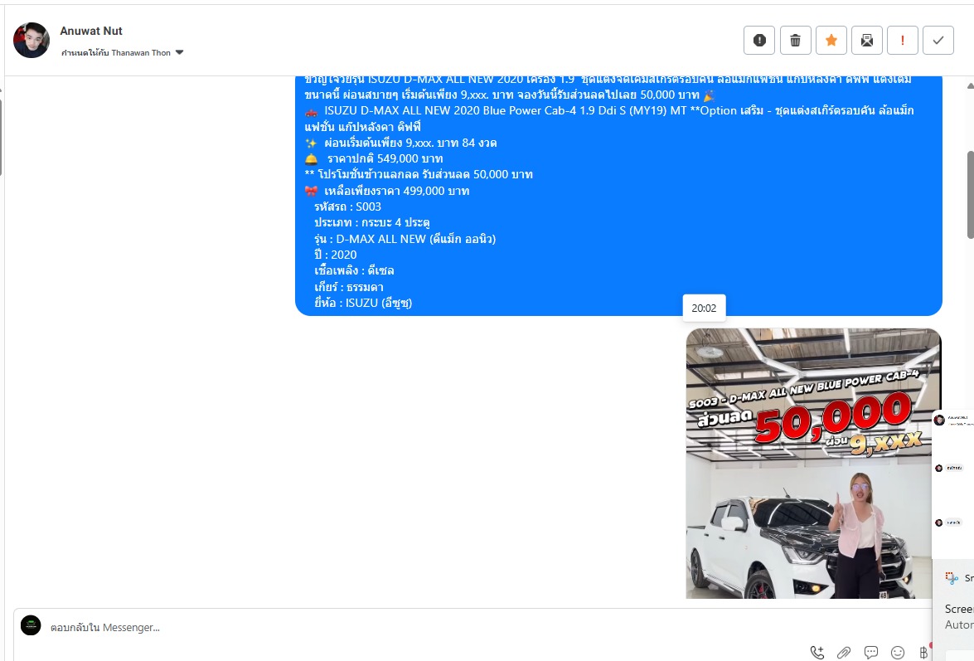This screenshot has height=661, width=974.
Task: Click the line 'ราคาปกติ 549,000 บาท'
Action: [385, 158]
